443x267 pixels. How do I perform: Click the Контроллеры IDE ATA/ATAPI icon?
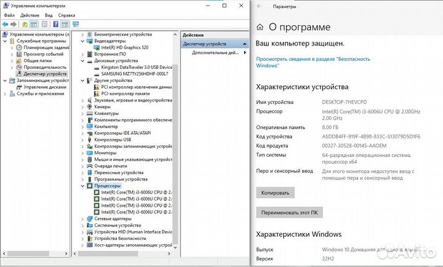[90, 133]
